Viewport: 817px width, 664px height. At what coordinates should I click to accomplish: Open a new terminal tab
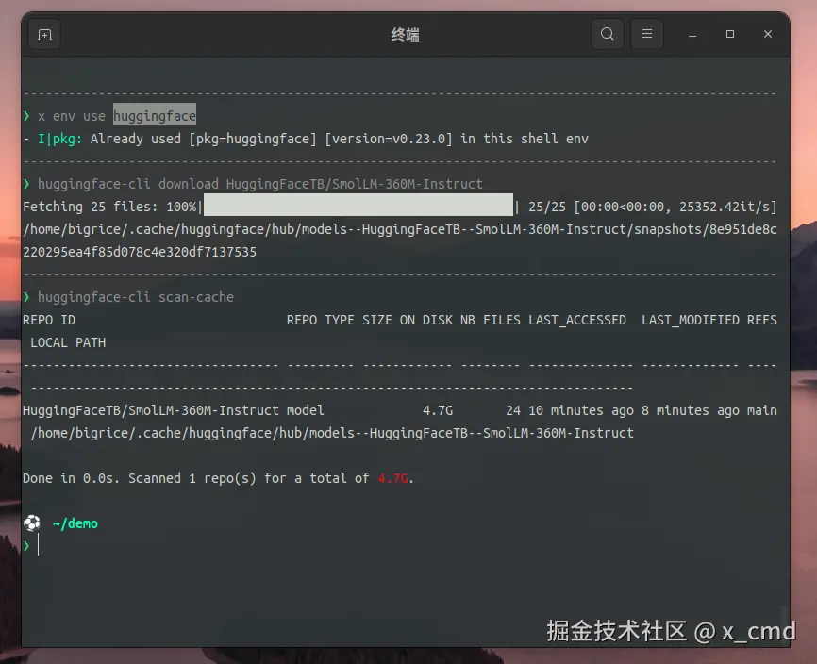coord(43,34)
